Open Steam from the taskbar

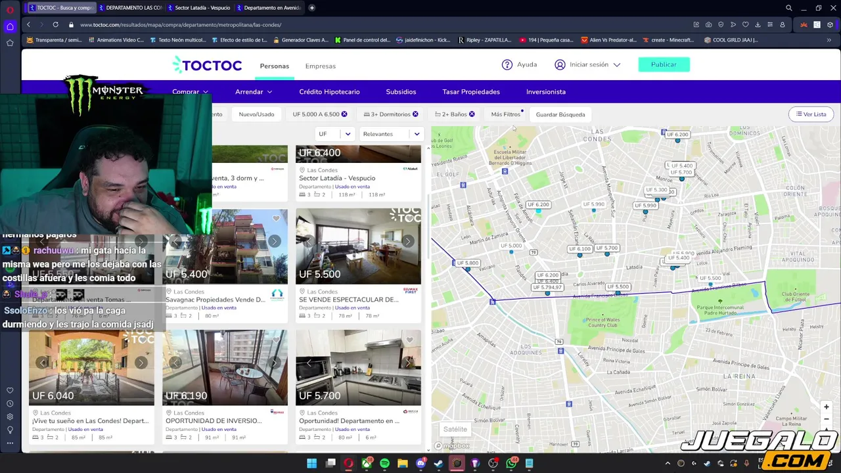[x=438, y=463]
